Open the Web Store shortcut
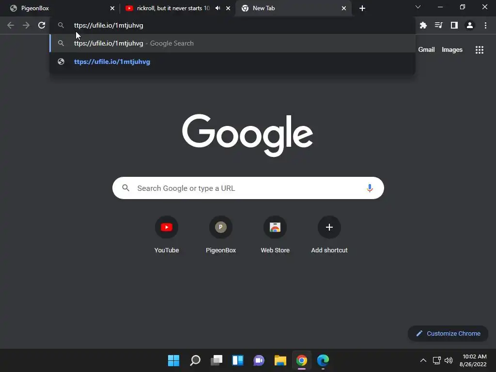This screenshot has height=372, width=496. 275,235
